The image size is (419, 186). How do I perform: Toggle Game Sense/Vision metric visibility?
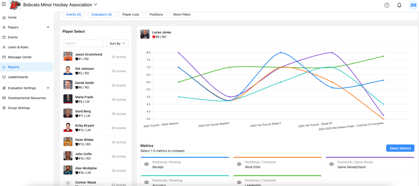tap(331, 164)
